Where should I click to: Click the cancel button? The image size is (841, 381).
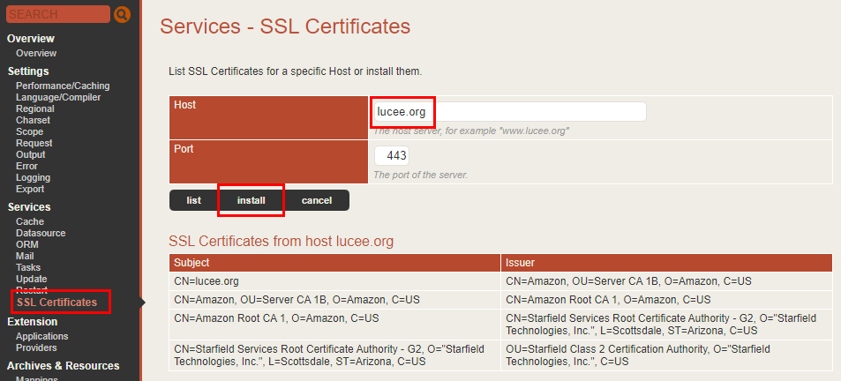[x=317, y=200]
